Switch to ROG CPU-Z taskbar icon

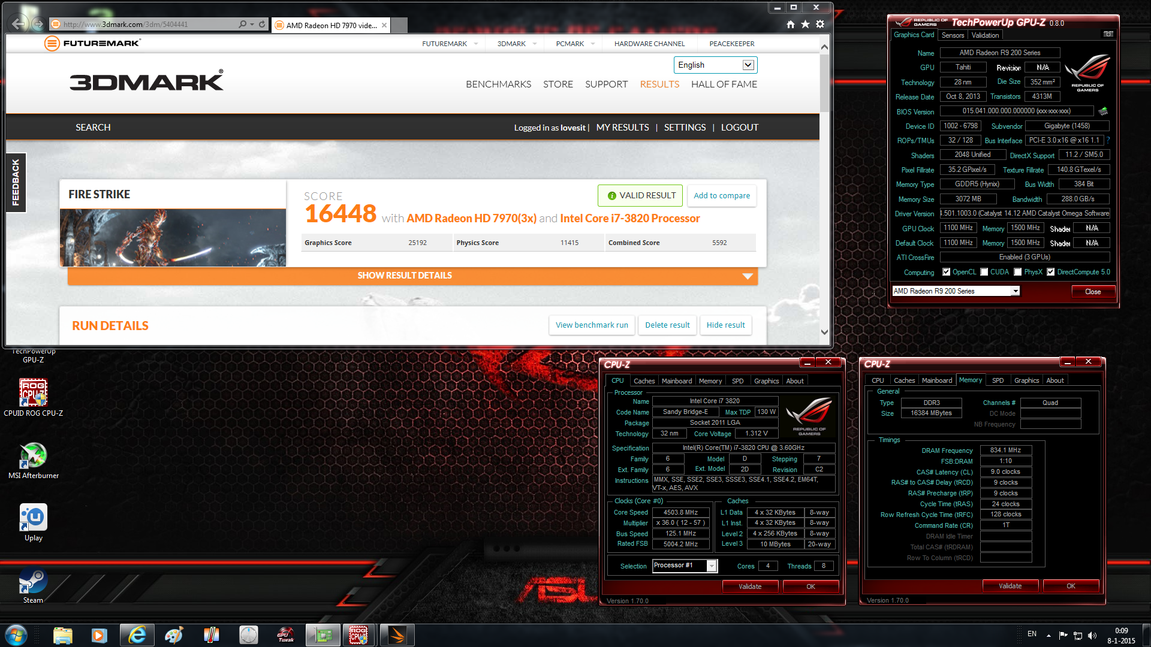pyautogui.click(x=359, y=635)
